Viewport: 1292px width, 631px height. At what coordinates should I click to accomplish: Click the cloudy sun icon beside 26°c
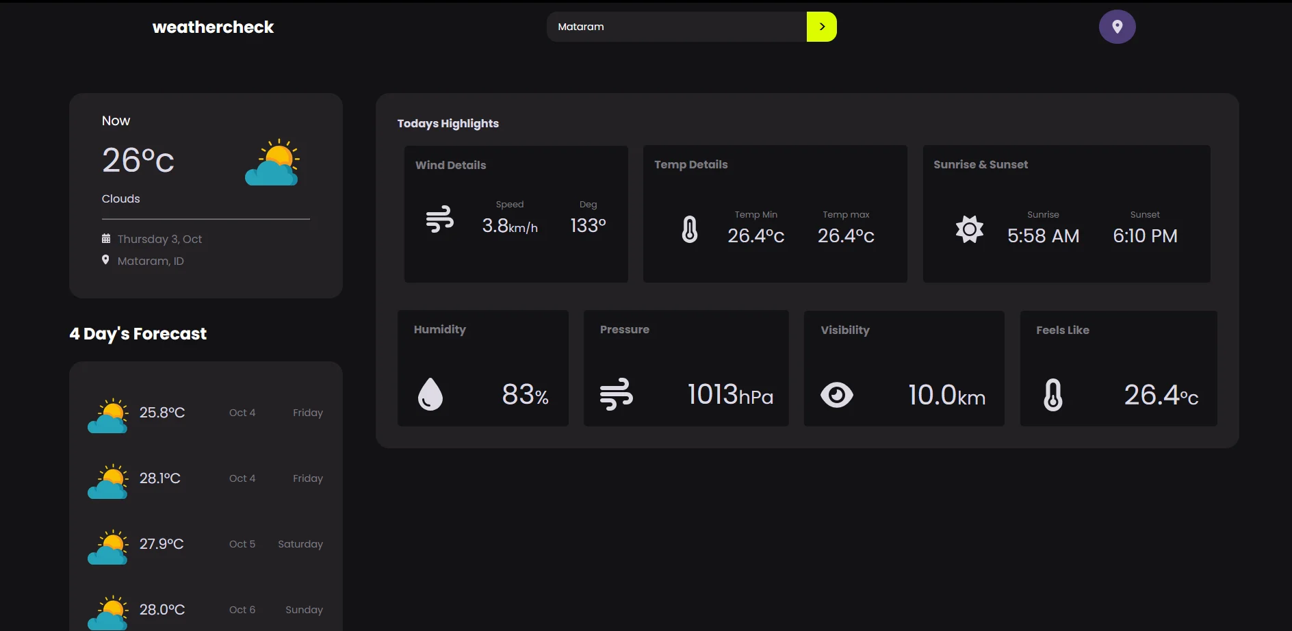(272, 163)
